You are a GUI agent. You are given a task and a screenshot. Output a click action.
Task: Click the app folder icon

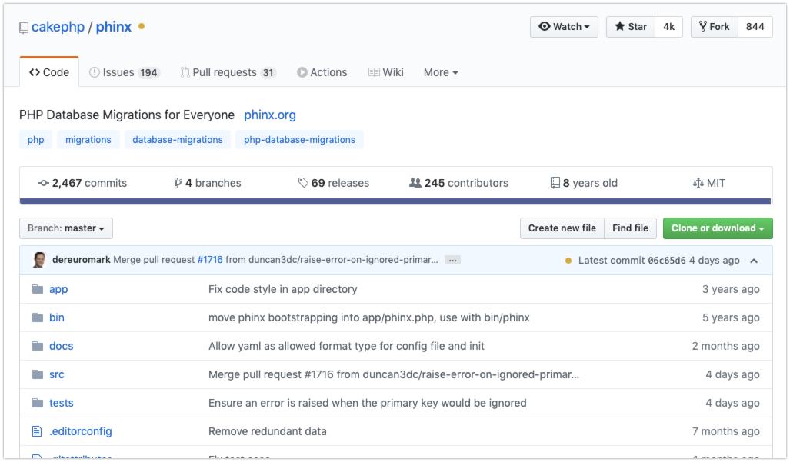pyautogui.click(x=37, y=289)
